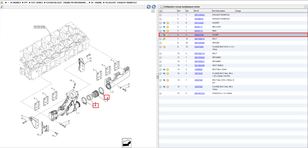Select the circle marker on HEAT SHIELD row
The height and width of the screenshot is (148, 308).
(160, 65)
